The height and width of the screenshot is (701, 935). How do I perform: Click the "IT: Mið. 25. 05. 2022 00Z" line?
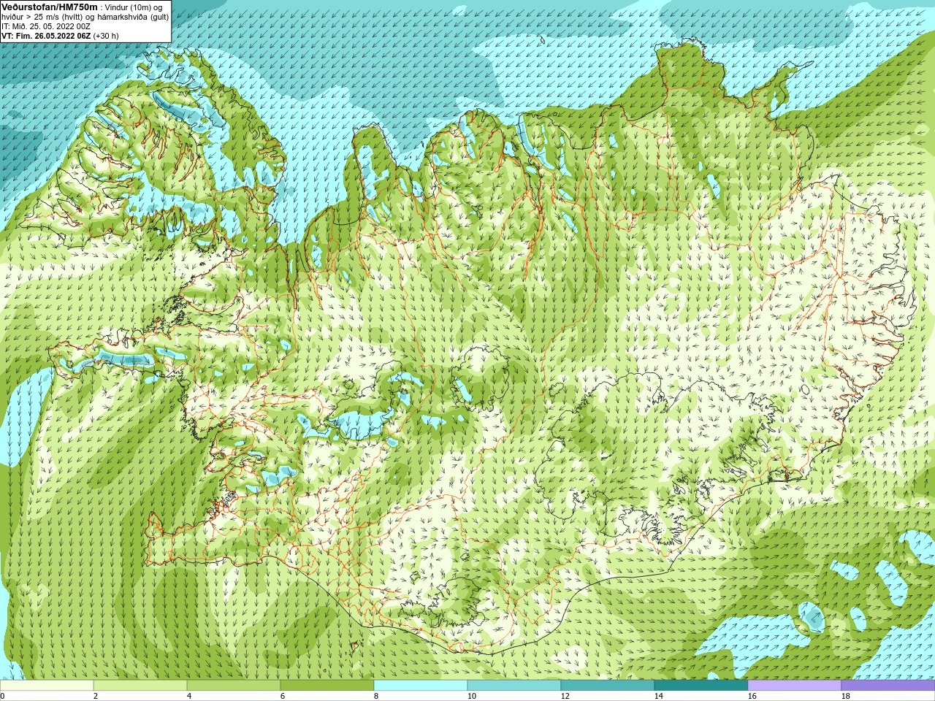46,26
